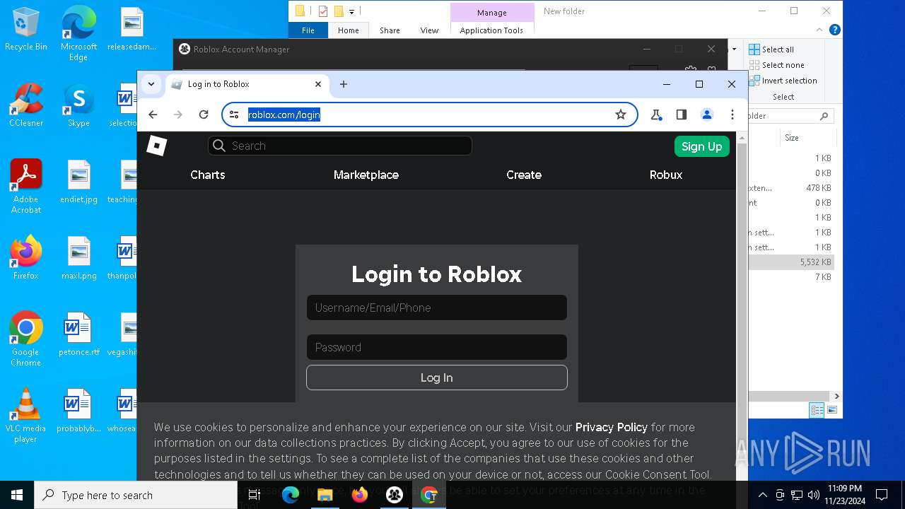The image size is (905, 509).
Task: Open Chrome tab search dropdown
Action: pyautogui.click(x=151, y=84)
